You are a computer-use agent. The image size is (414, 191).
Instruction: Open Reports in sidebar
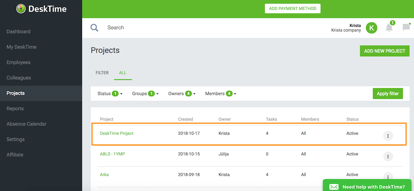[x=15, y=109]
